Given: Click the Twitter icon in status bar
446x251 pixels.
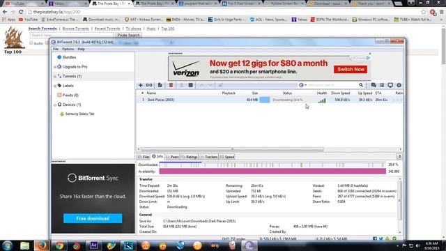Looking at the screenshot, I should pos(381,238).
